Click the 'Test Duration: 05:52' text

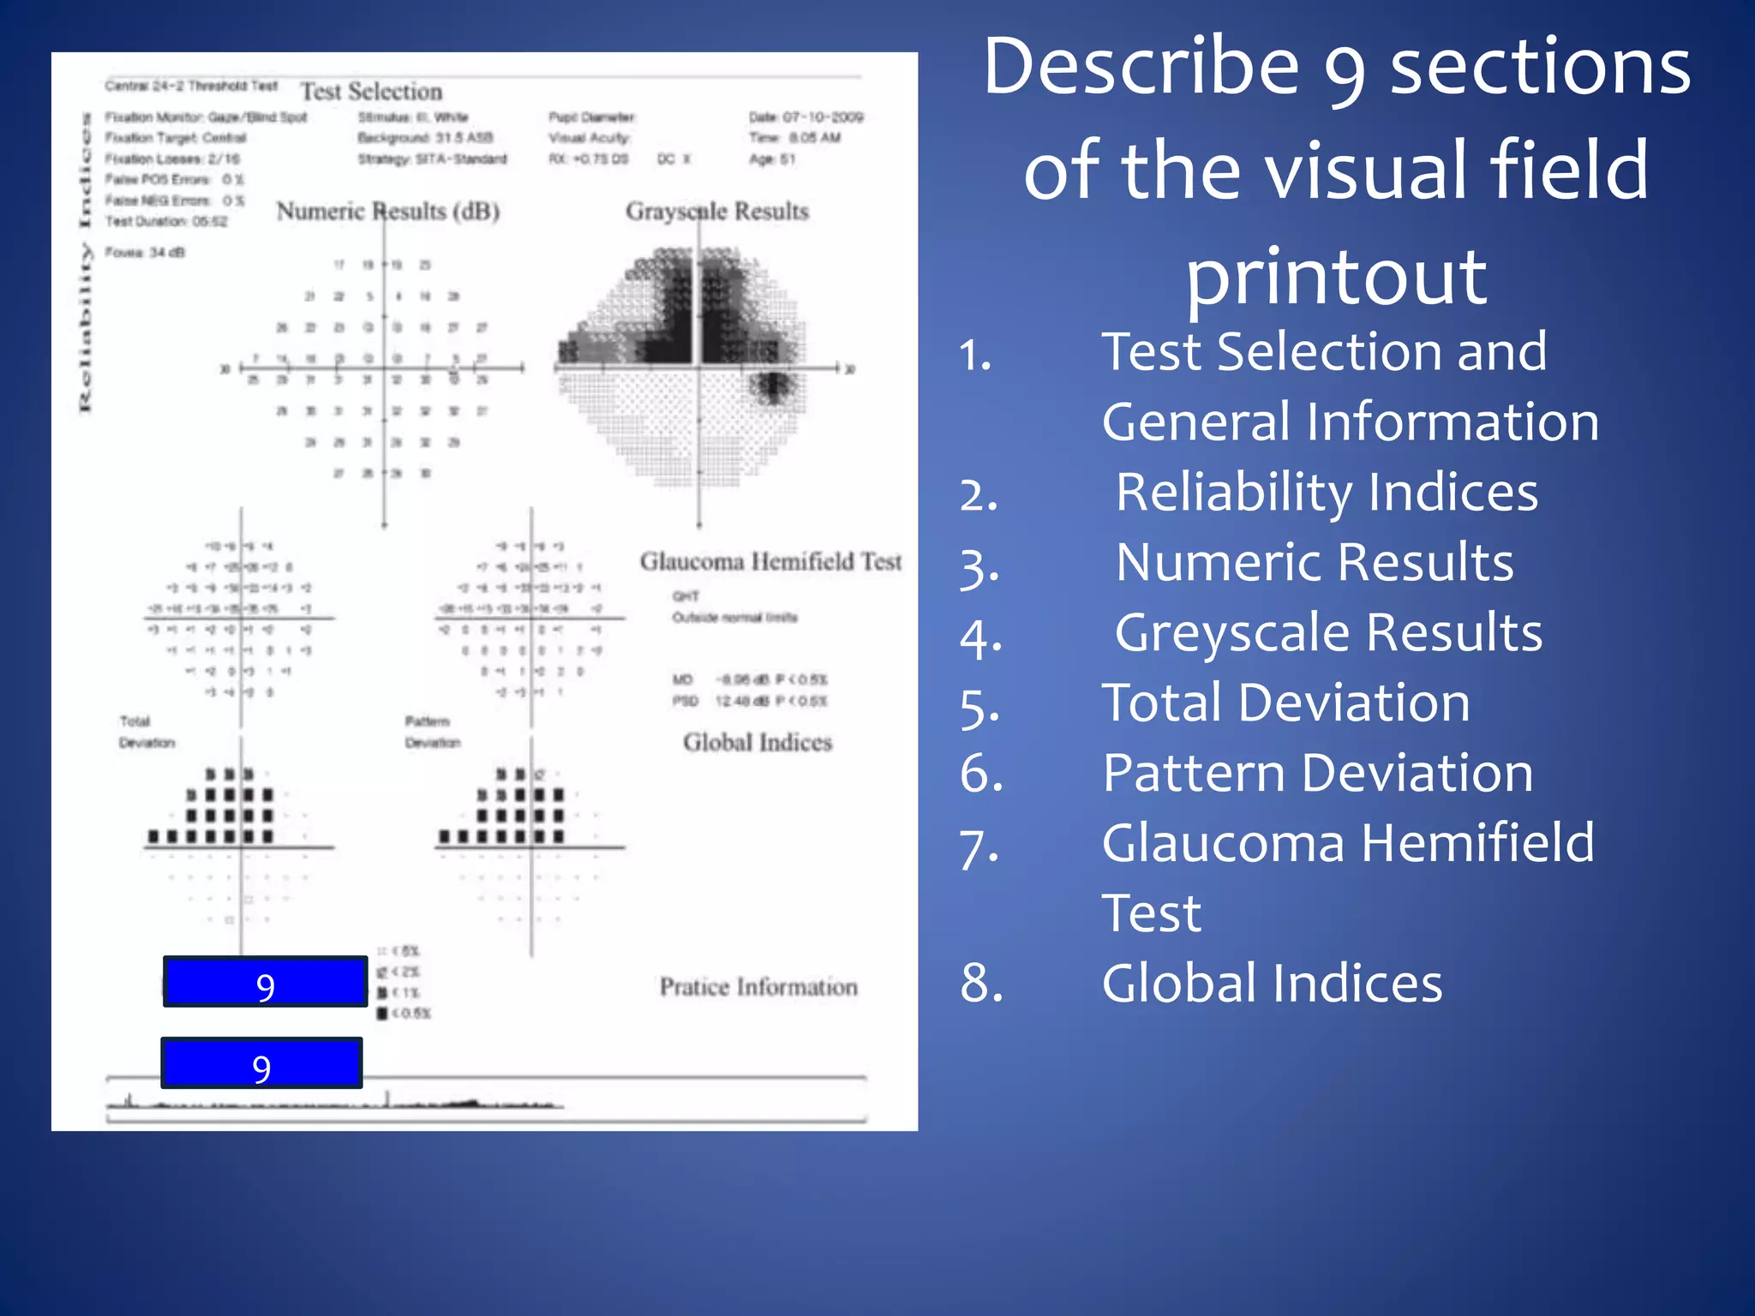(166, 222)
